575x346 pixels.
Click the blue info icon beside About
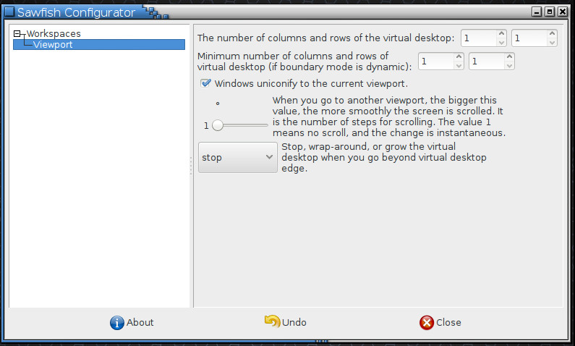tap(117, 323)
